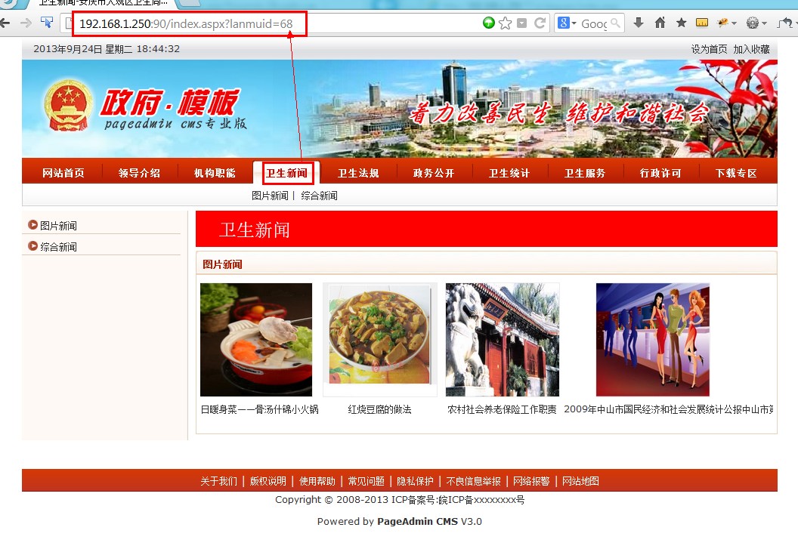Bookmark this page with the star outline icon

(505, 23)
